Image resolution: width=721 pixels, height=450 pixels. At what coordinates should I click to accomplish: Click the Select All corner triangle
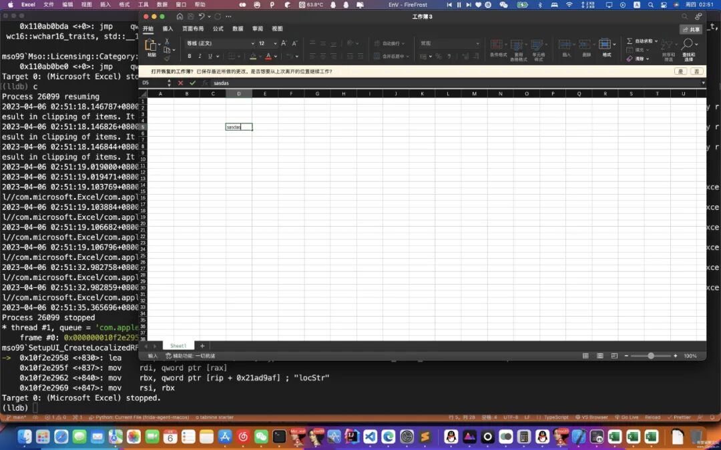click(144, 94)
